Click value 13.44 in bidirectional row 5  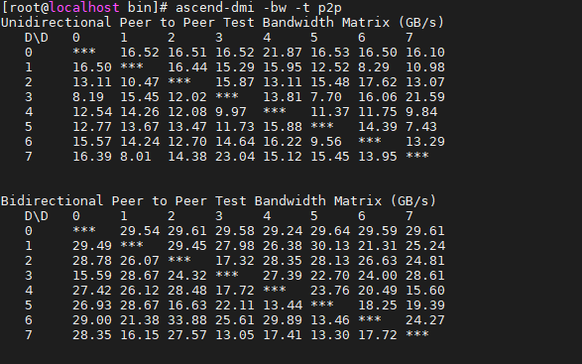pos(283,305)
